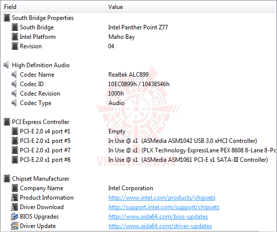Click the chip icon for PCI-E port #8
277x232 pixels.
coord(15,160)
